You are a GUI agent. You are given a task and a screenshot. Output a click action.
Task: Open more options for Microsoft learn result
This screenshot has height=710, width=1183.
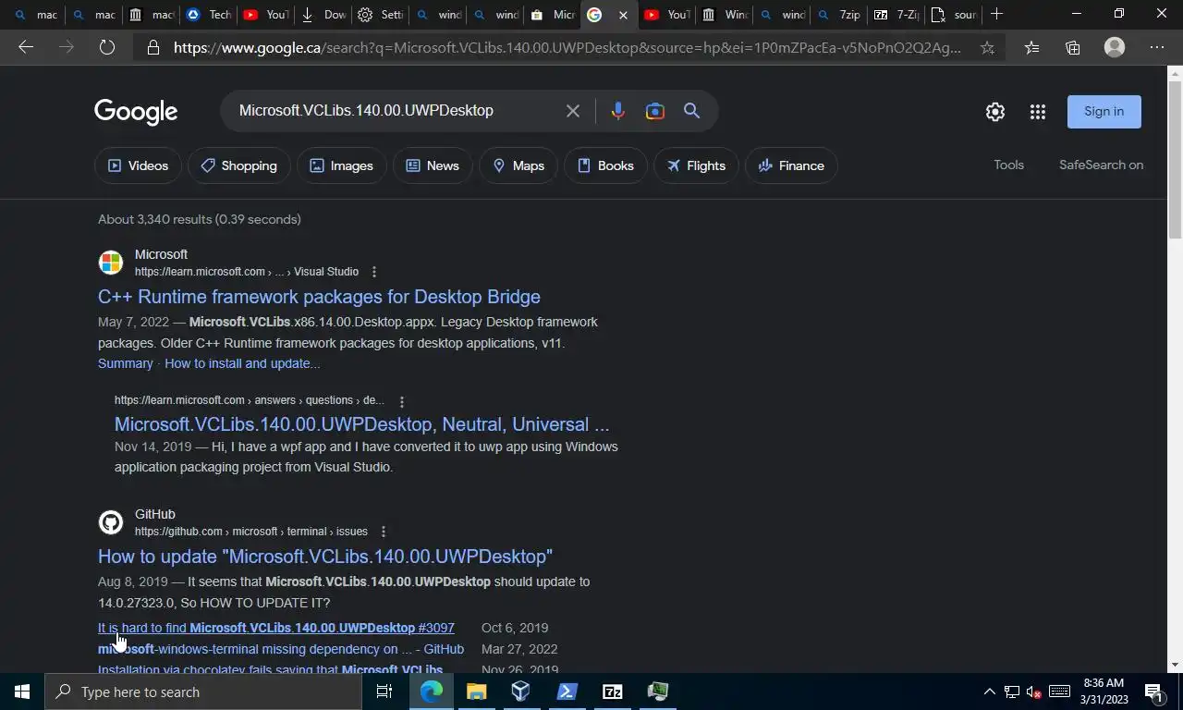point(374,272)
